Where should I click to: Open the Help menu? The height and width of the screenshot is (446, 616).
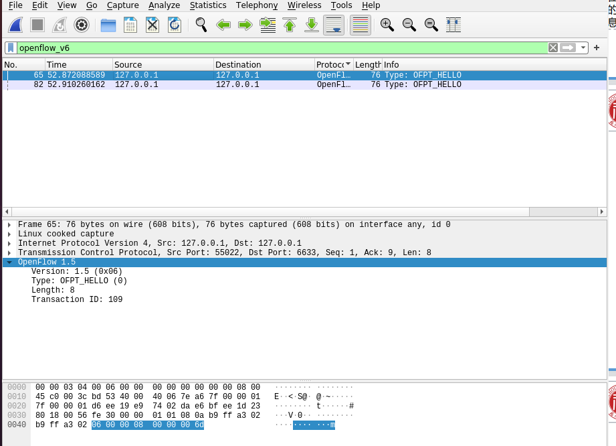pos(371,5)
